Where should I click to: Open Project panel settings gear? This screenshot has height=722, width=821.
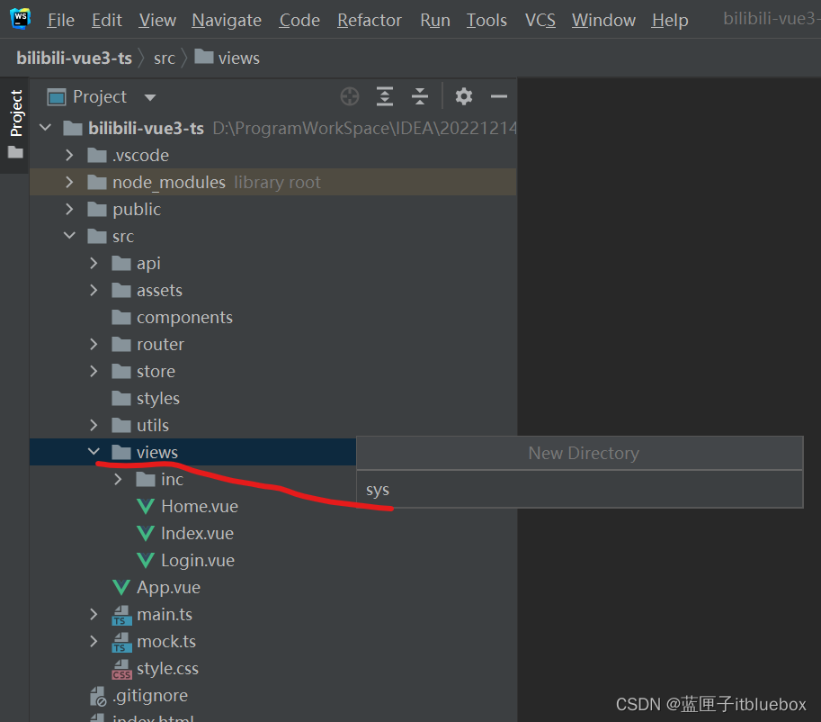463,96
